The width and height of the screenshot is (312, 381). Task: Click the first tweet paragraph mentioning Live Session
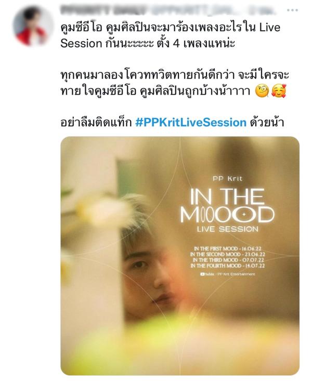coord(171,35)
